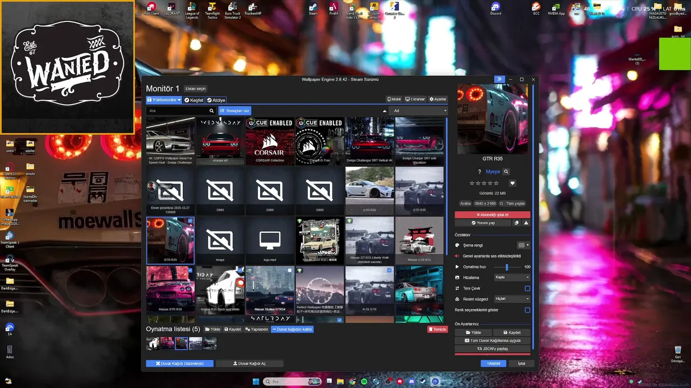Click the Duvar Kağıdı Aç button
The image size is (691, 388).
(249, 363)
